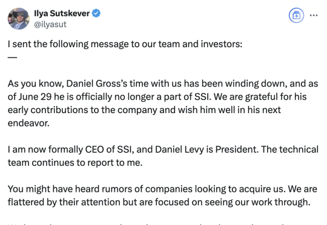Click the line "team continues to report to me."
The image size is (327, 225).
75,163
